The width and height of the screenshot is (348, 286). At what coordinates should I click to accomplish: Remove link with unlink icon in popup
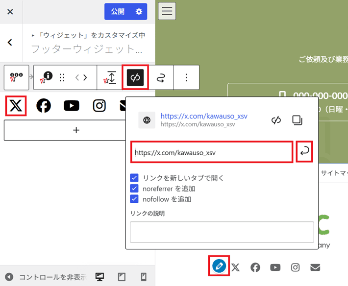pos(276,120)
